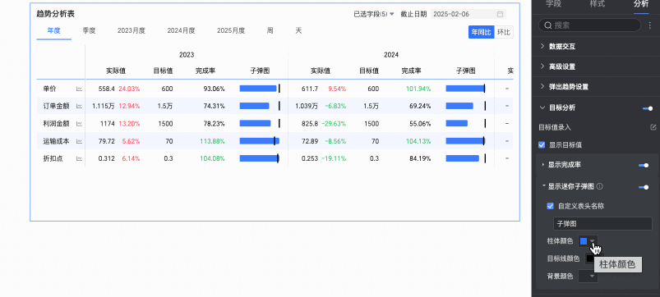Click the 2023 bullet chart for 单价
The width and height of the screenshot is (660, 297).
[x=260, y=89]
